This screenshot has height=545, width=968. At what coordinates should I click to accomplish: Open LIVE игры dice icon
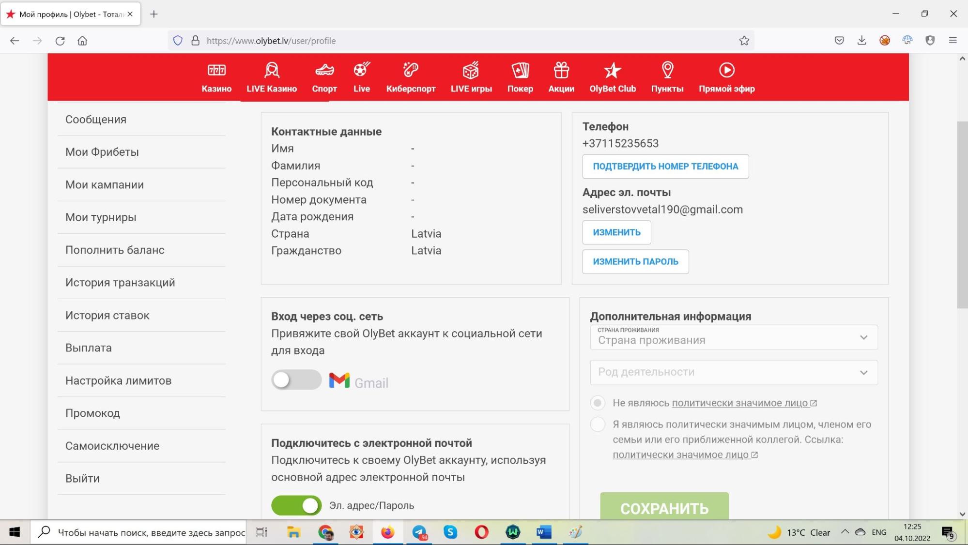[x=471, y=70]
